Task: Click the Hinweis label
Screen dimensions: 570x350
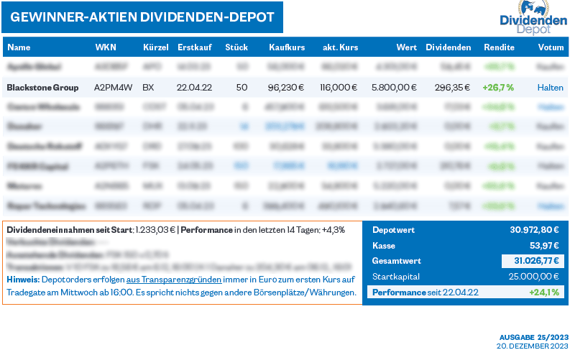Action: click(x=23, y=280)
